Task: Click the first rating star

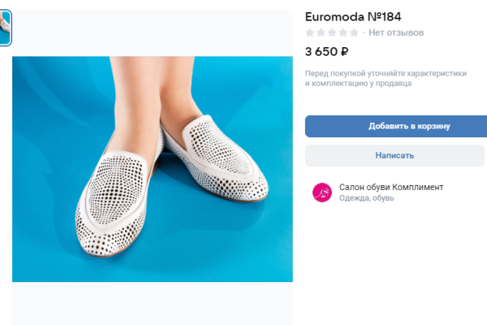Action: (310, 33)
